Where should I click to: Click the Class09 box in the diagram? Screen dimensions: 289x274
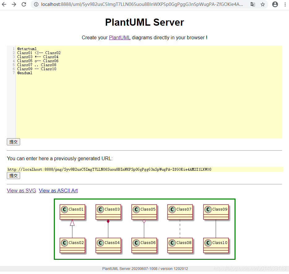click(x=216, y=212)
